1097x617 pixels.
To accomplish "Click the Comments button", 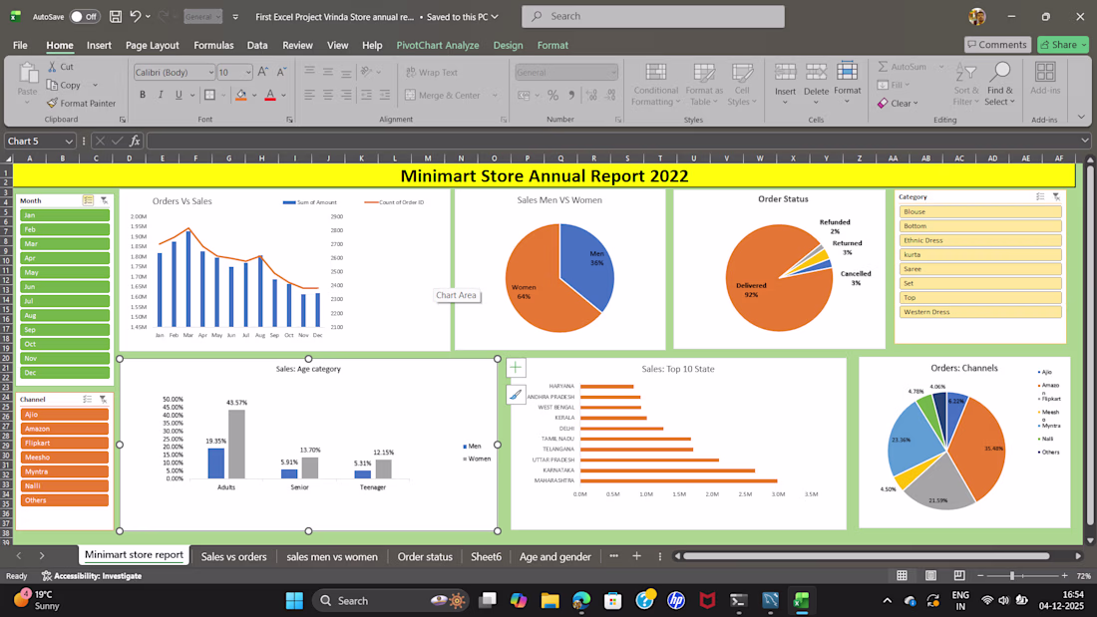I will point(997,44).
